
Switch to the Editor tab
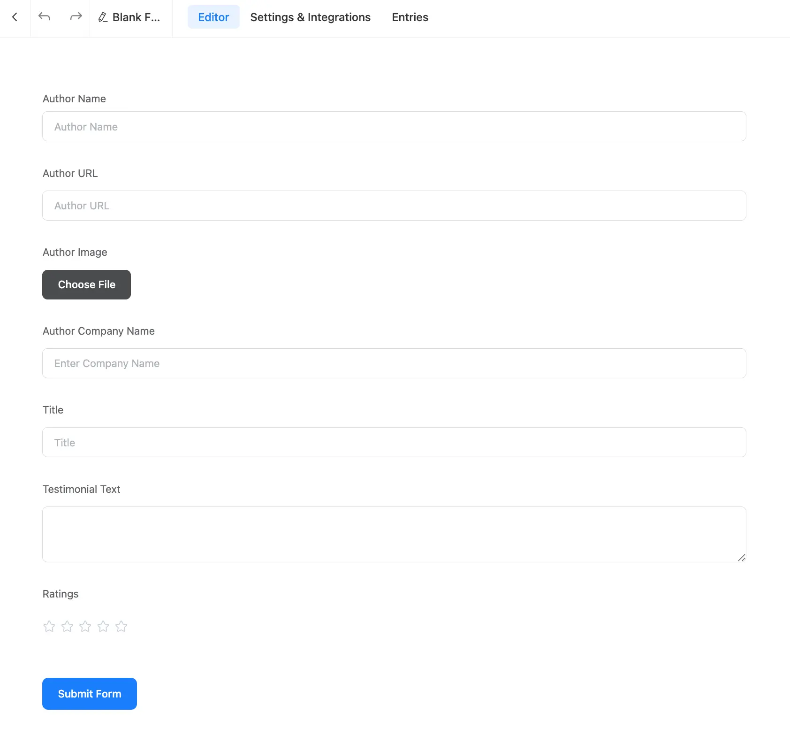point(213,17)
